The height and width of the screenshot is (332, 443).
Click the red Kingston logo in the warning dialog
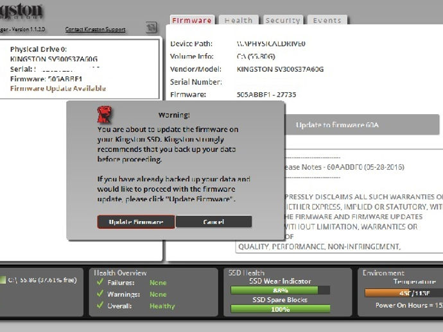point(104,114)
